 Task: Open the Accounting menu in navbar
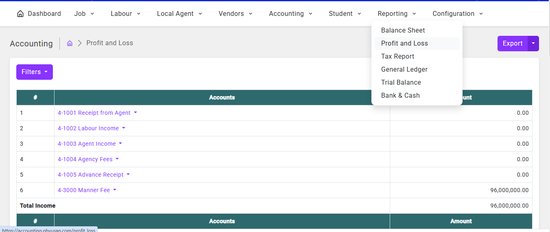point(290,13)
